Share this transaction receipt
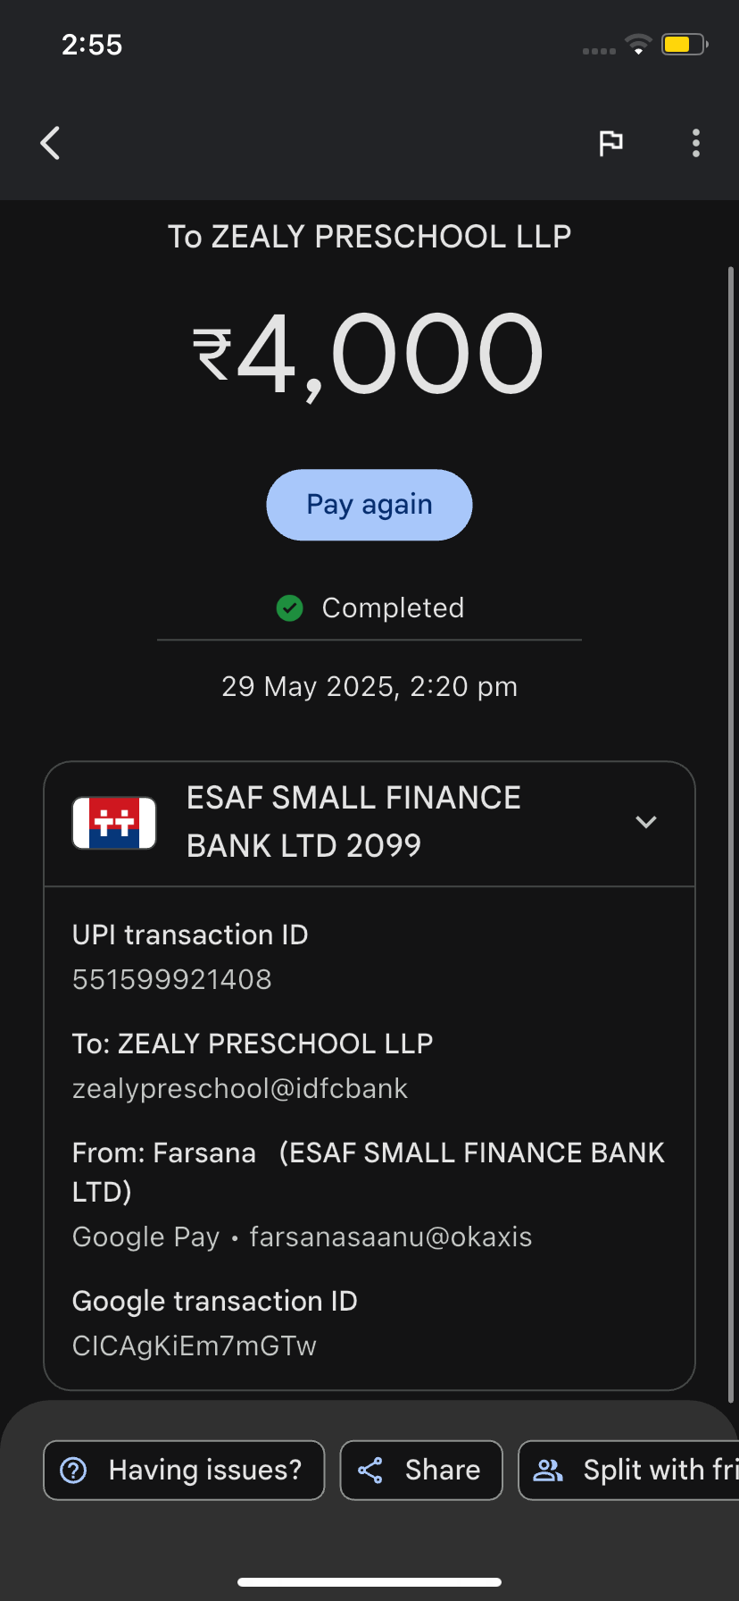Screen dimensions: 739x1601 pos(421,1470)
